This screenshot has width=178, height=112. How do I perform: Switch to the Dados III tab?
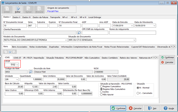point(27,17)
